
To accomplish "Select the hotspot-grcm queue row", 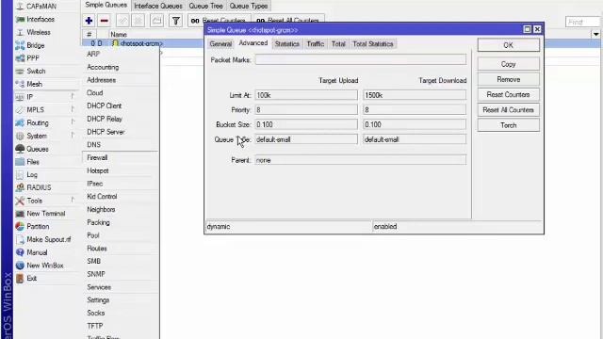I will pos(142,43).
